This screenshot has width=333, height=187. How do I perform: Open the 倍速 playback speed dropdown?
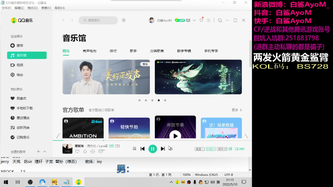tap(199, 149)
